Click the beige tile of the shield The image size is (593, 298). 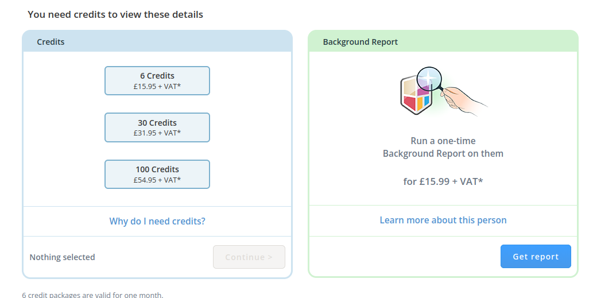coord(409,87)
